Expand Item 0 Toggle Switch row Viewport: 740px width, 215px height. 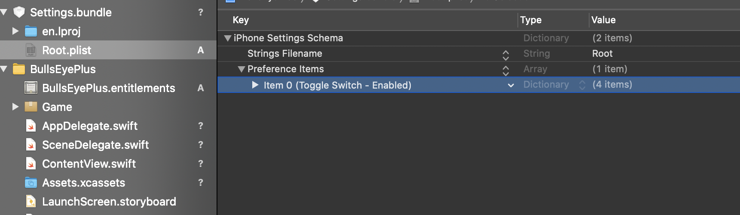[x=255, y=85]
